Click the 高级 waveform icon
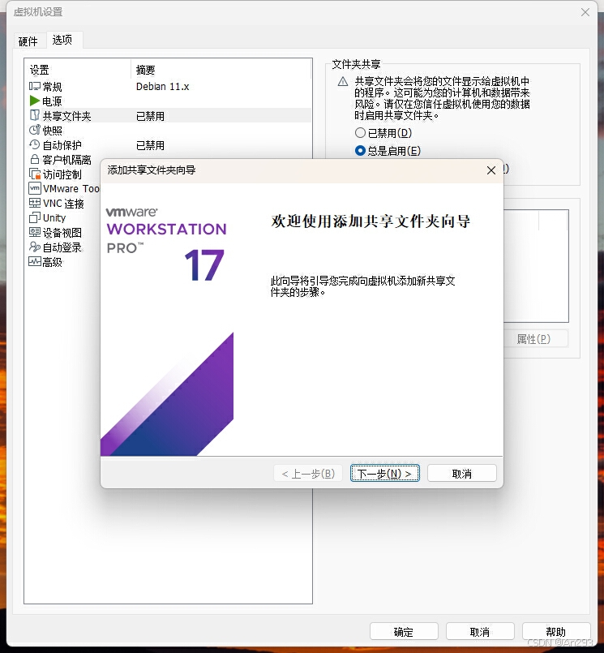Viewport: 604px width, 653px height. point(35,261)
